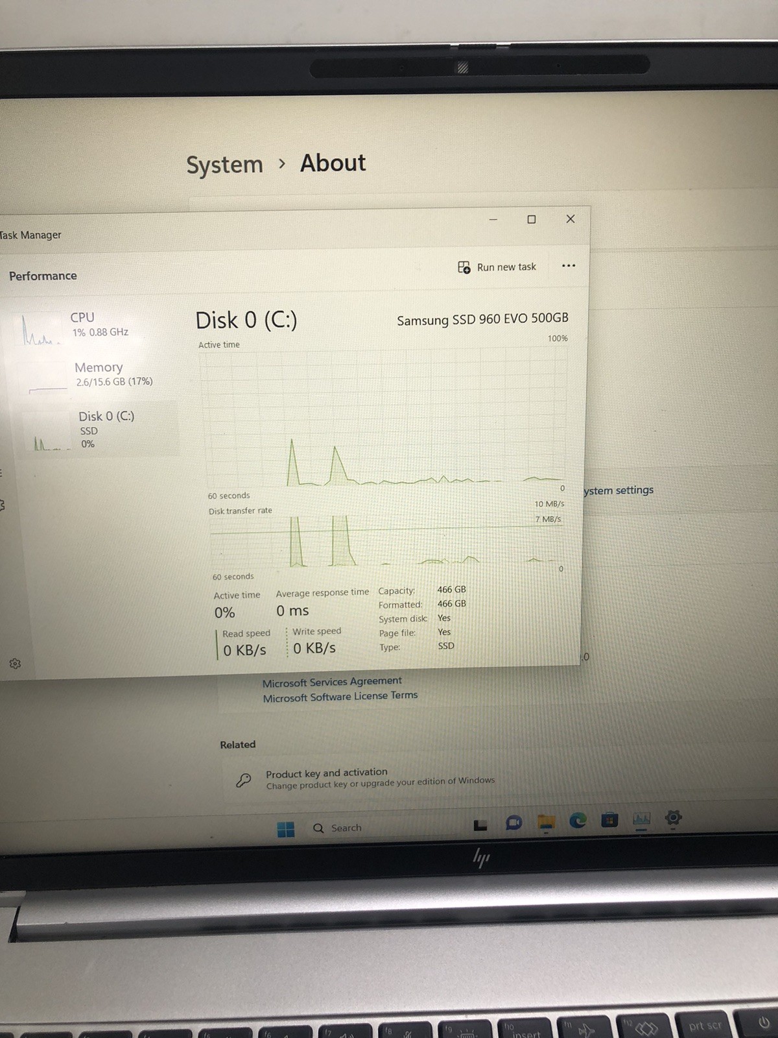This screenshot has height=1038, width=778.
Task: Click the Capacity 466 GB value
Action: pos(451,590)
